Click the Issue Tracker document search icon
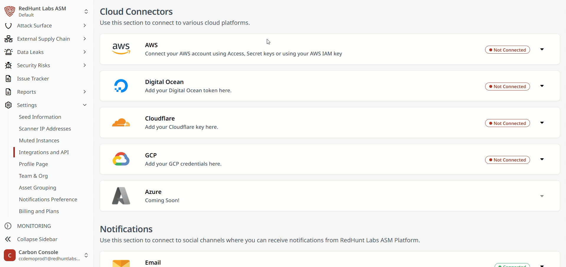The image size is (566, 267). coord(9,79)
